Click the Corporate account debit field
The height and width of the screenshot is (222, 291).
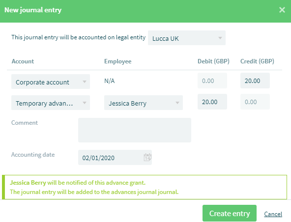pyautogui.click(x=212, y=81)
